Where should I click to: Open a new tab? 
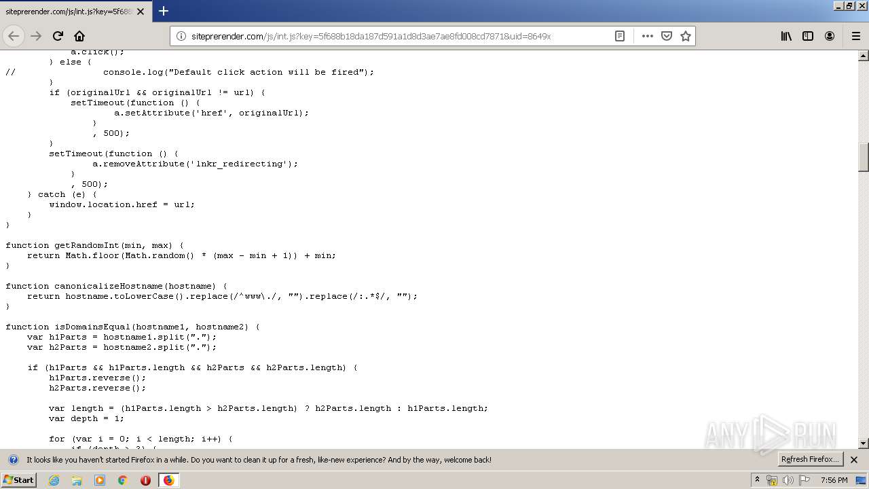[x=164, y=11]
